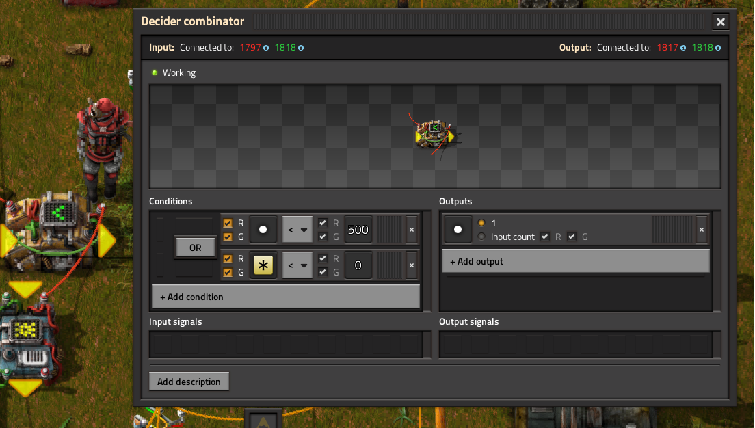Click info icon next to input network 1818
The image size is (755, 428).
(x=300, y=48)
